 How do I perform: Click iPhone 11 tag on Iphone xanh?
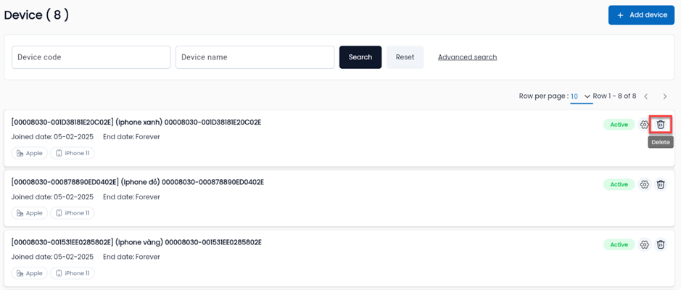(73, 153)
